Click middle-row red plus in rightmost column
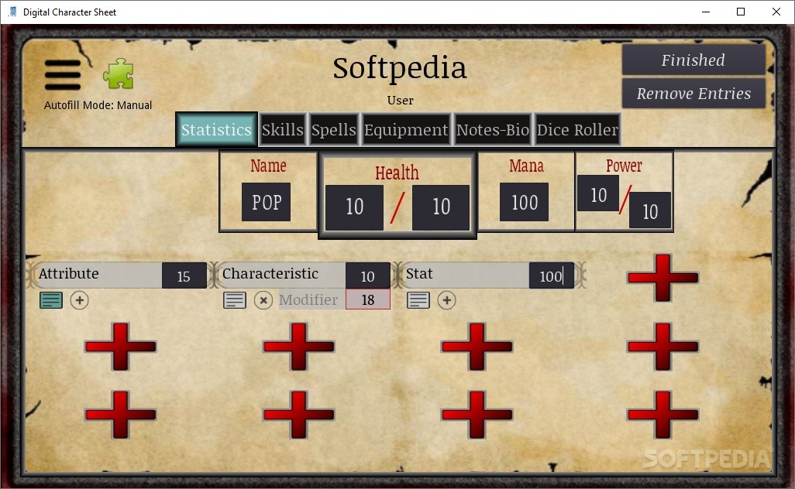The image size is (795, 489). coord(663,347)
